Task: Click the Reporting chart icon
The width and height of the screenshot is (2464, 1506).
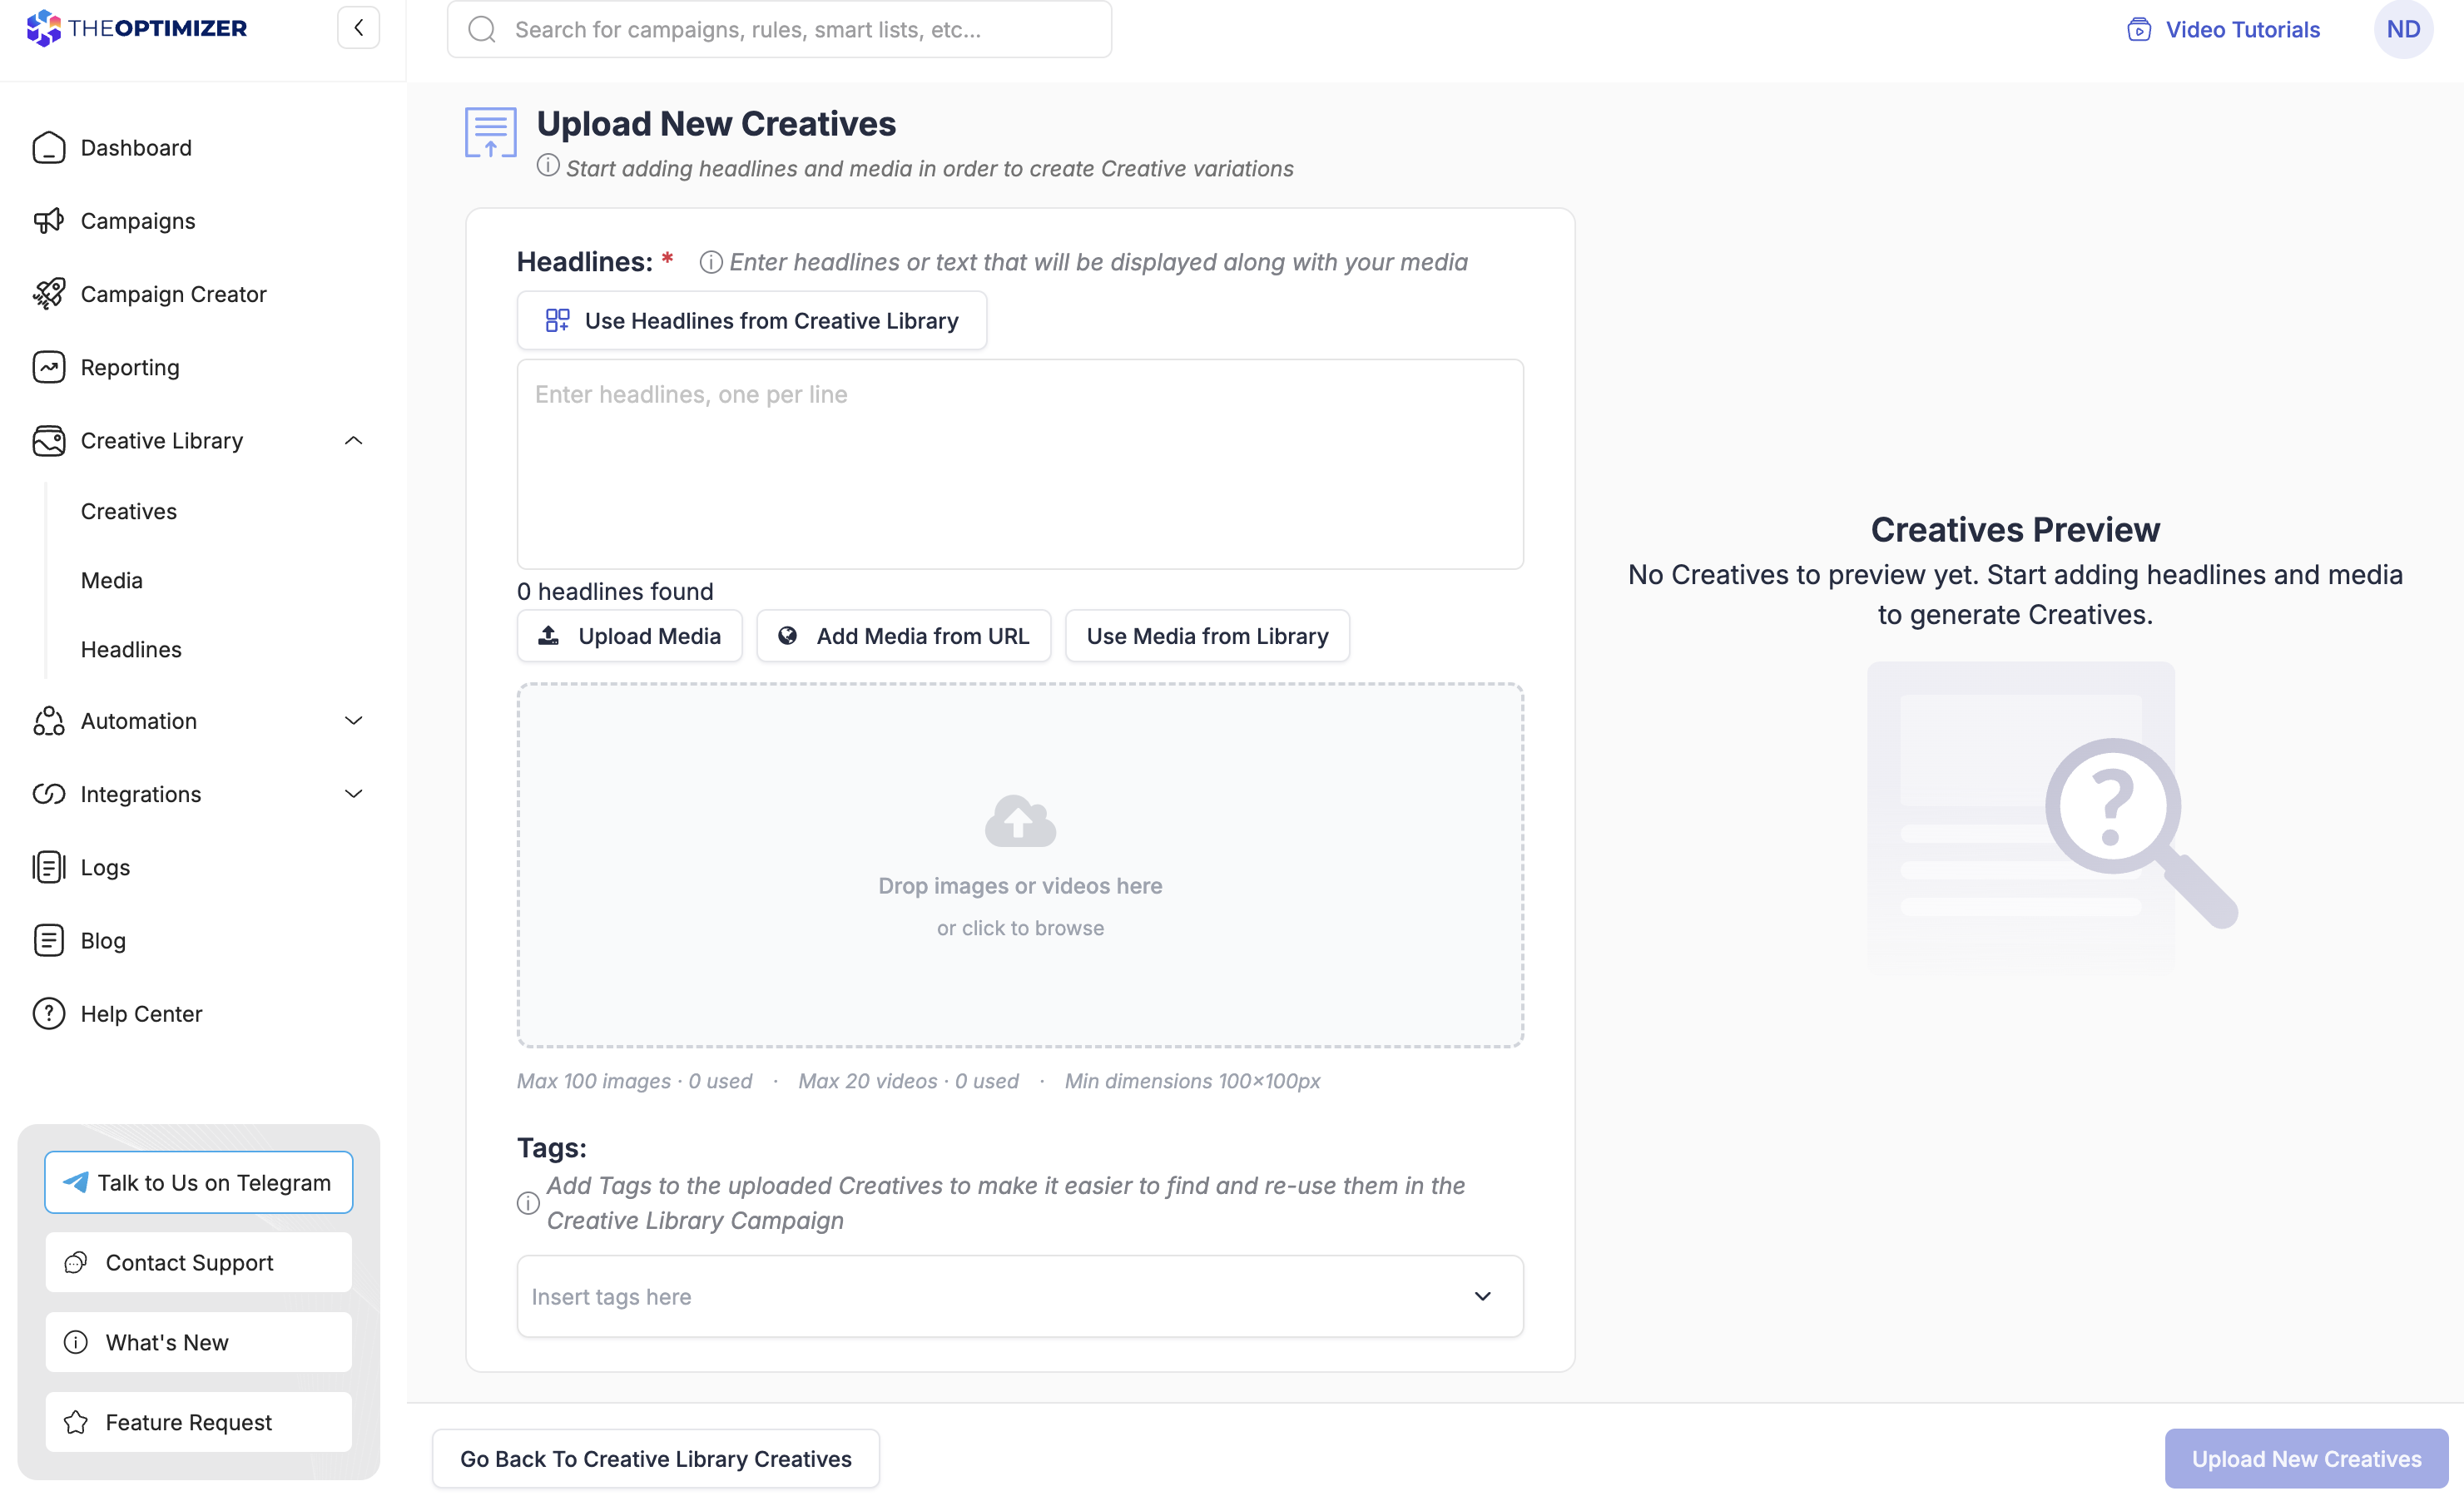Action: [48, 367]
